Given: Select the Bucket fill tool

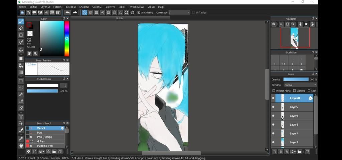Looking at the screenshot, I should pyautogui.click(x=21, y=65).
